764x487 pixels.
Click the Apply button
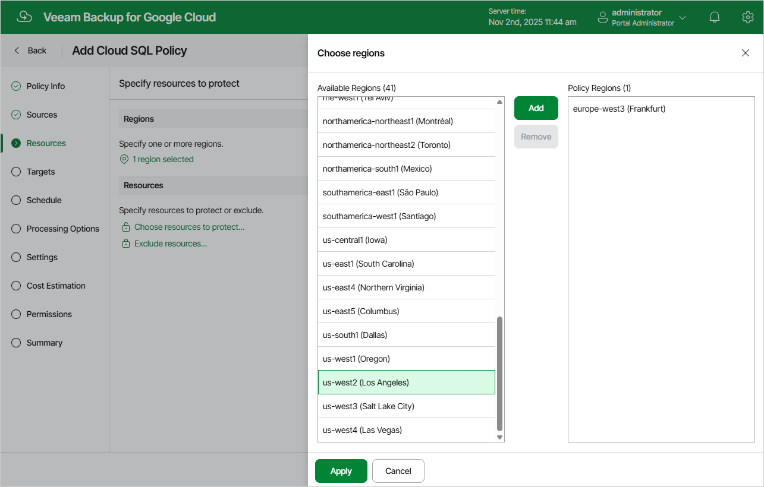[341, 471]
